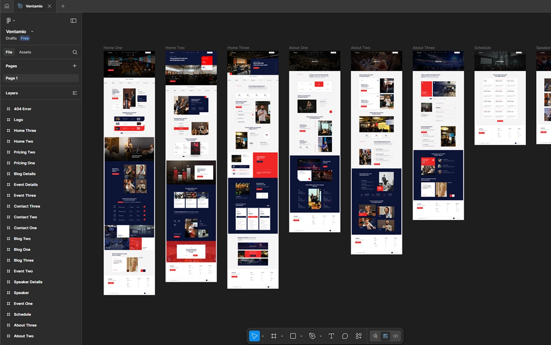Open a new tab with the plus icon
This screenshot has height=345, width=551.
63,6
